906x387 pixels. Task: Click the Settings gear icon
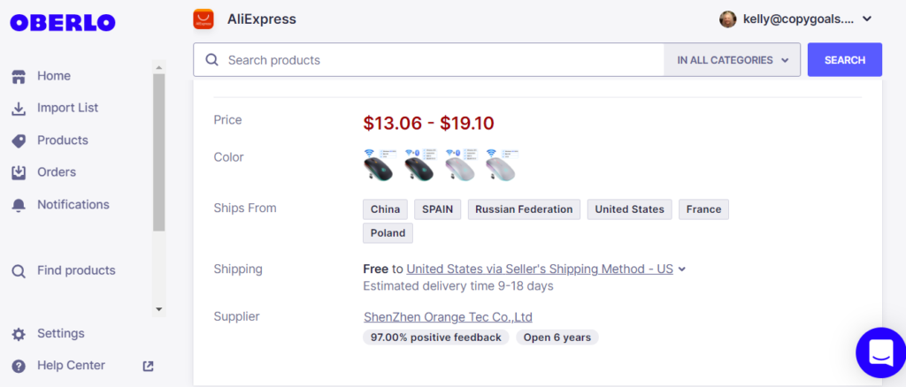(x=19, y=334)
